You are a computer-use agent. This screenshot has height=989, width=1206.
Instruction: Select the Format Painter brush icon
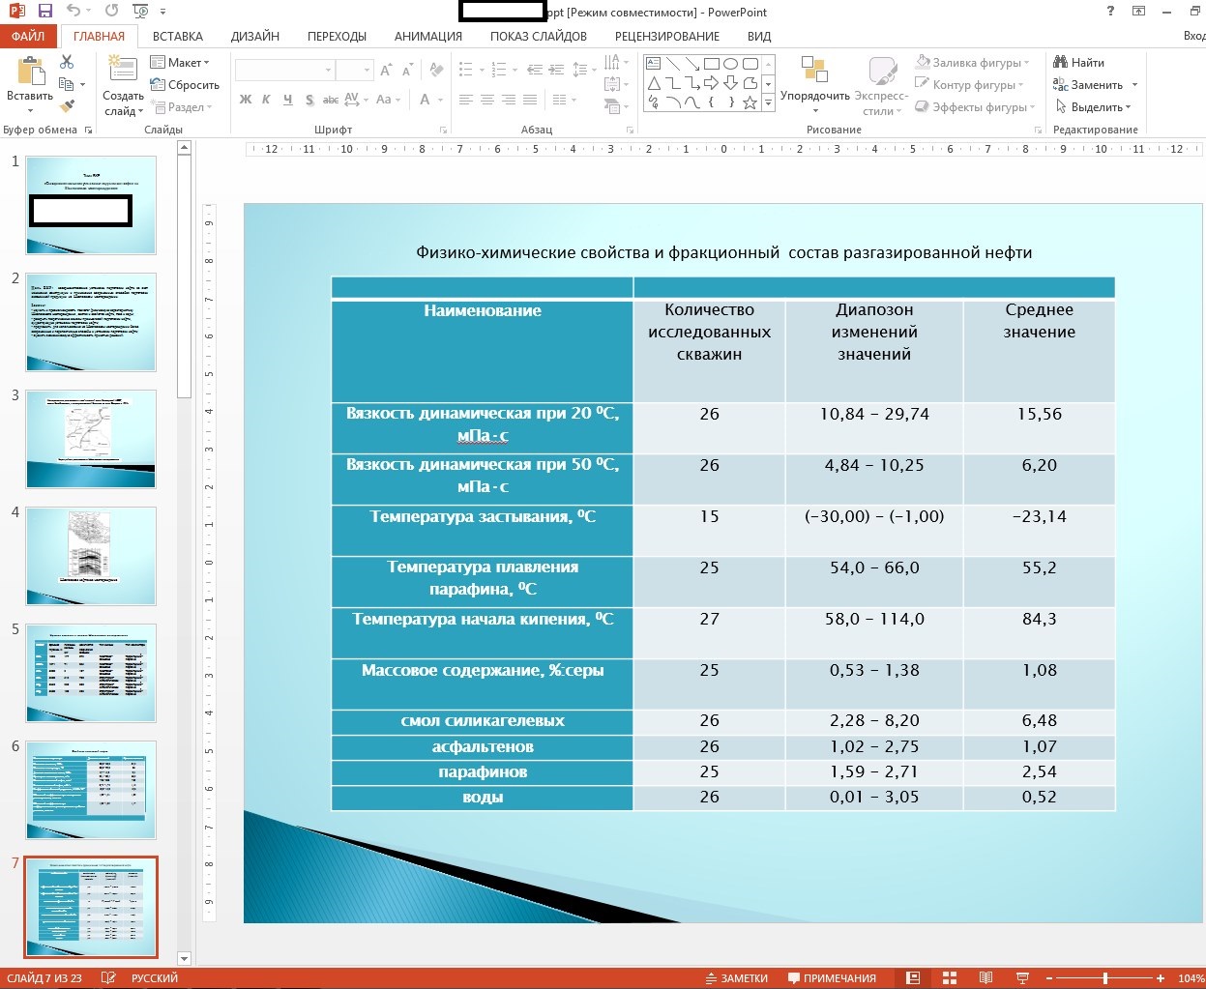67,106
